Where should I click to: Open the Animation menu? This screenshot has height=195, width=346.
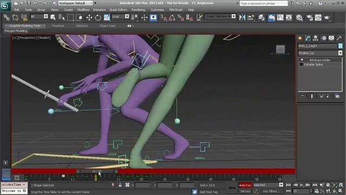pos(99,10)
